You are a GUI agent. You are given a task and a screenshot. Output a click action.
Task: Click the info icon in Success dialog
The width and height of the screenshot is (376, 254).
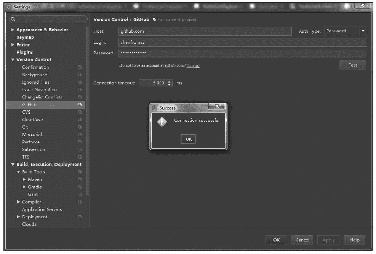[x=162, y=122]
